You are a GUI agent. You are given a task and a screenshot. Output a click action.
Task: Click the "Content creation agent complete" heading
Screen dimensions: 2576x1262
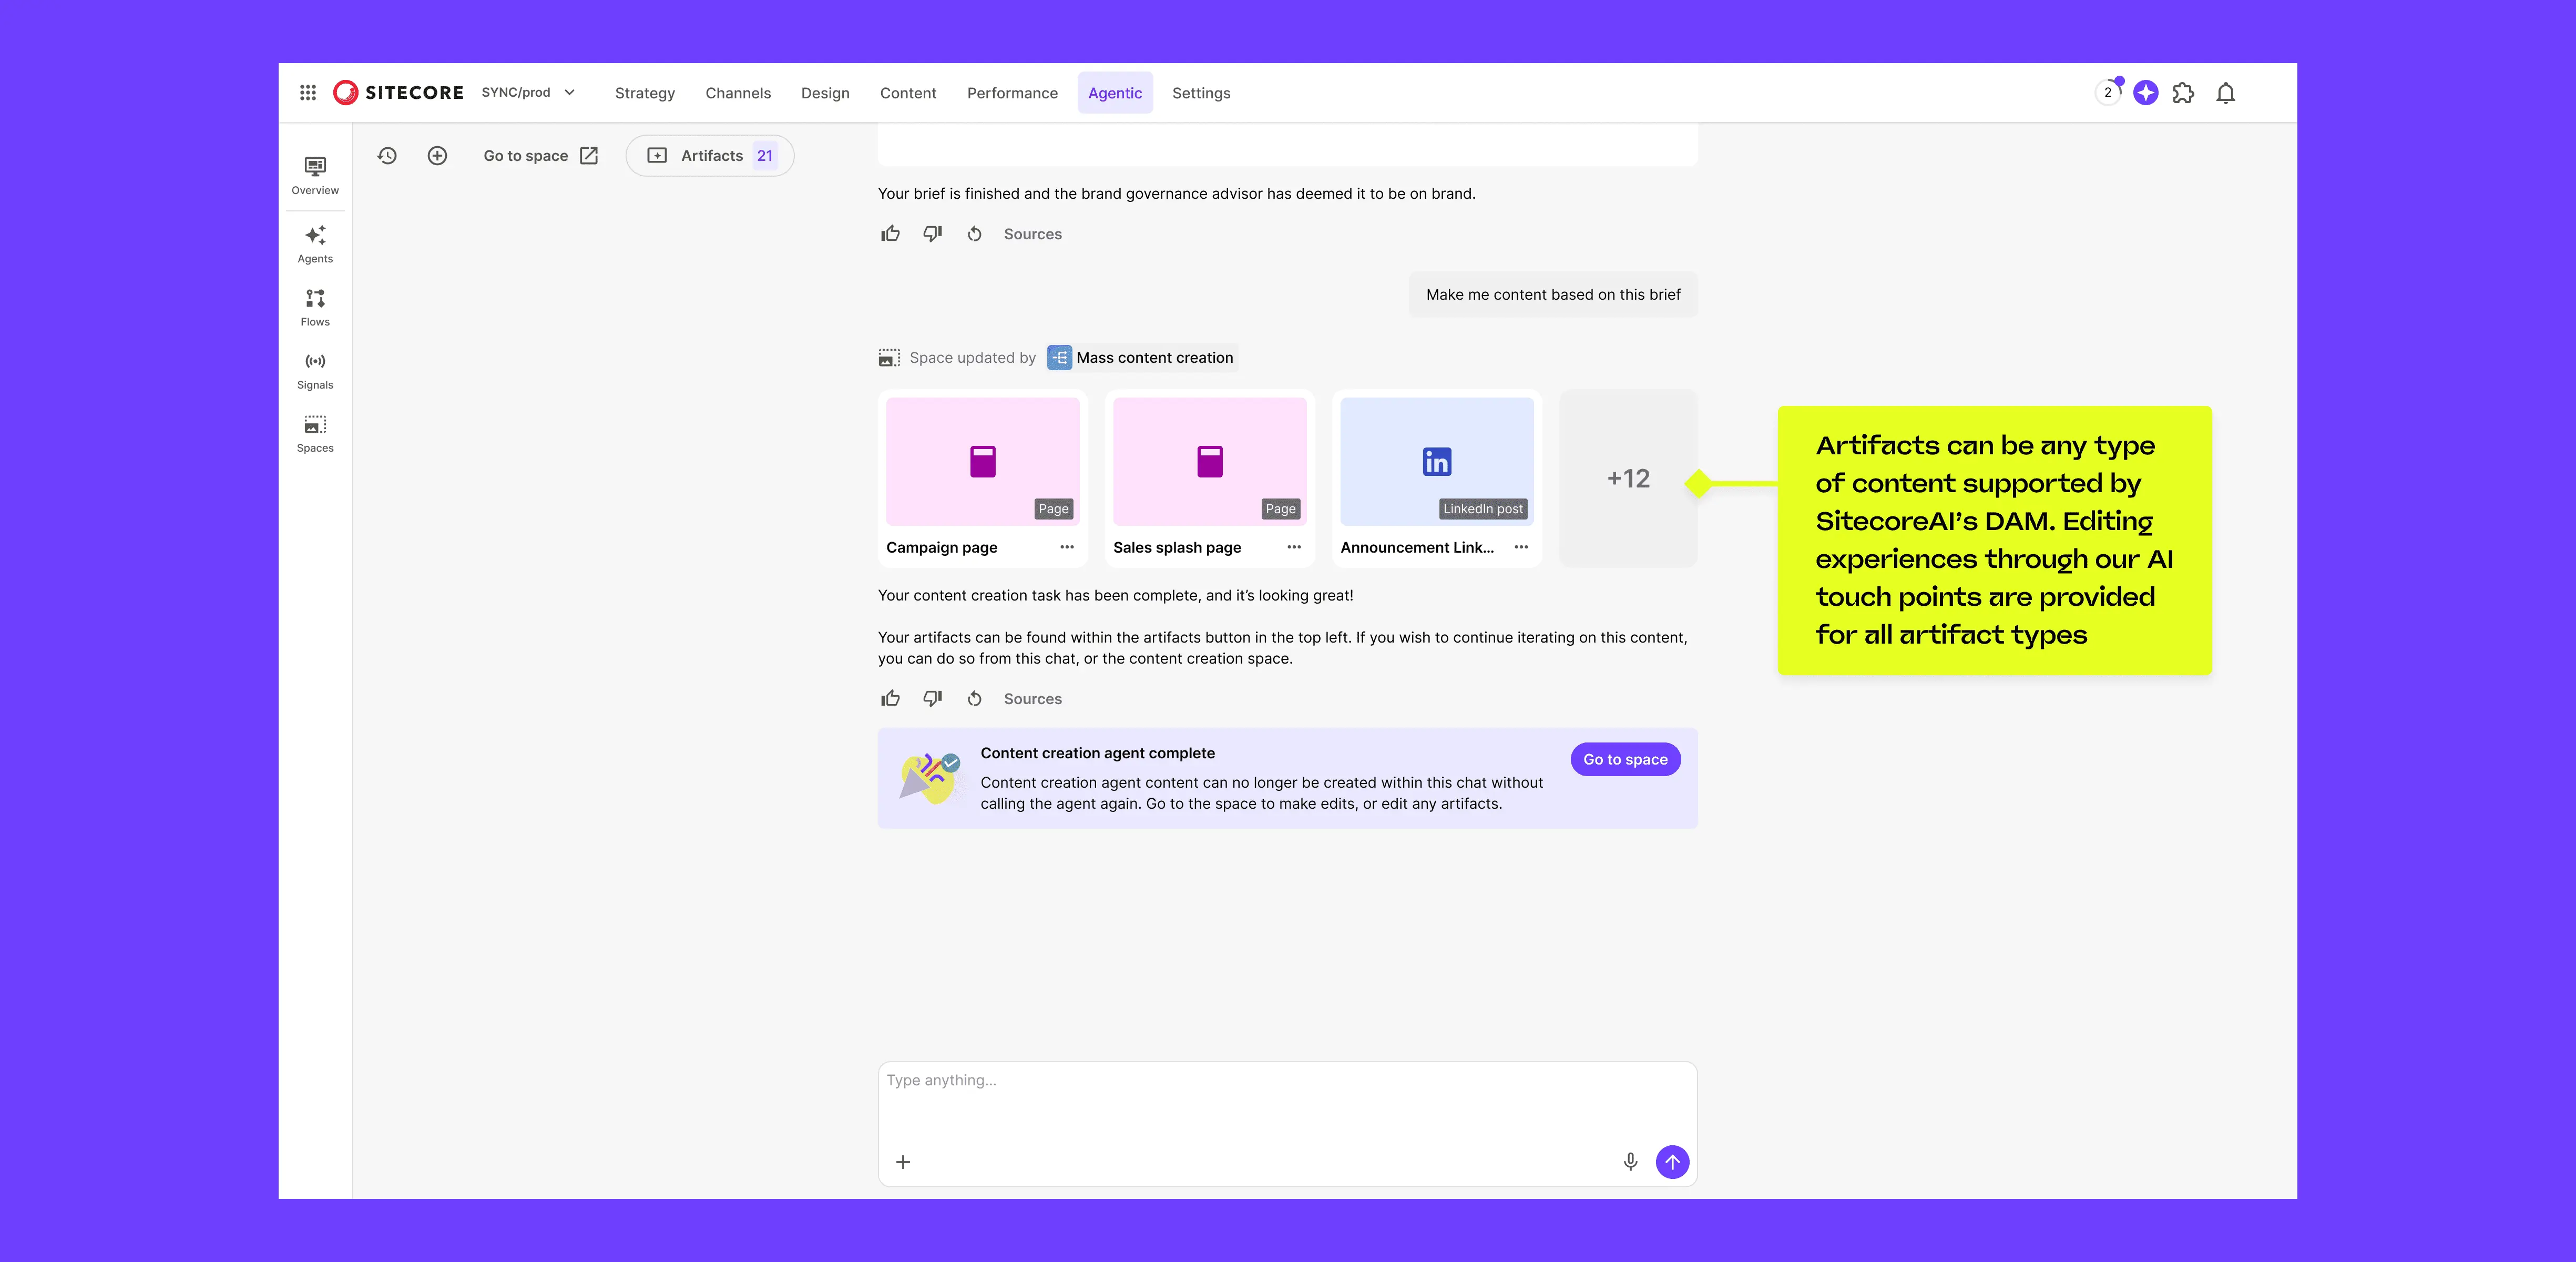1097,753
